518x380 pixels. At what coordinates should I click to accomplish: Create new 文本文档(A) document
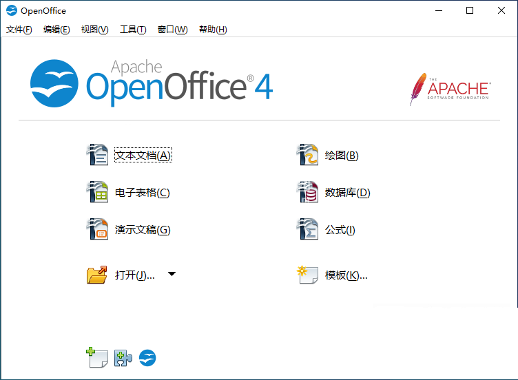pos(143,155)
